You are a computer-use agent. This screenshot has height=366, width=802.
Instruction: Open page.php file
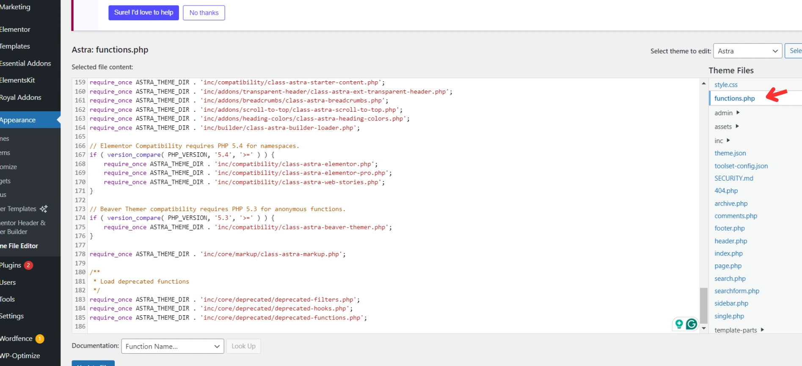[x=728, y=266]
